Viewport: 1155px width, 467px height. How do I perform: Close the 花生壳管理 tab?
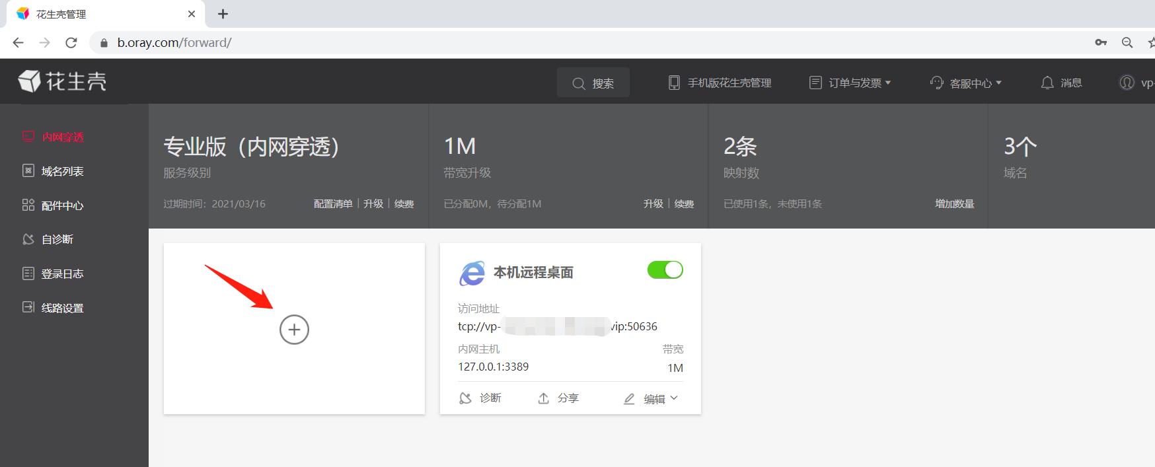[192, 14]
